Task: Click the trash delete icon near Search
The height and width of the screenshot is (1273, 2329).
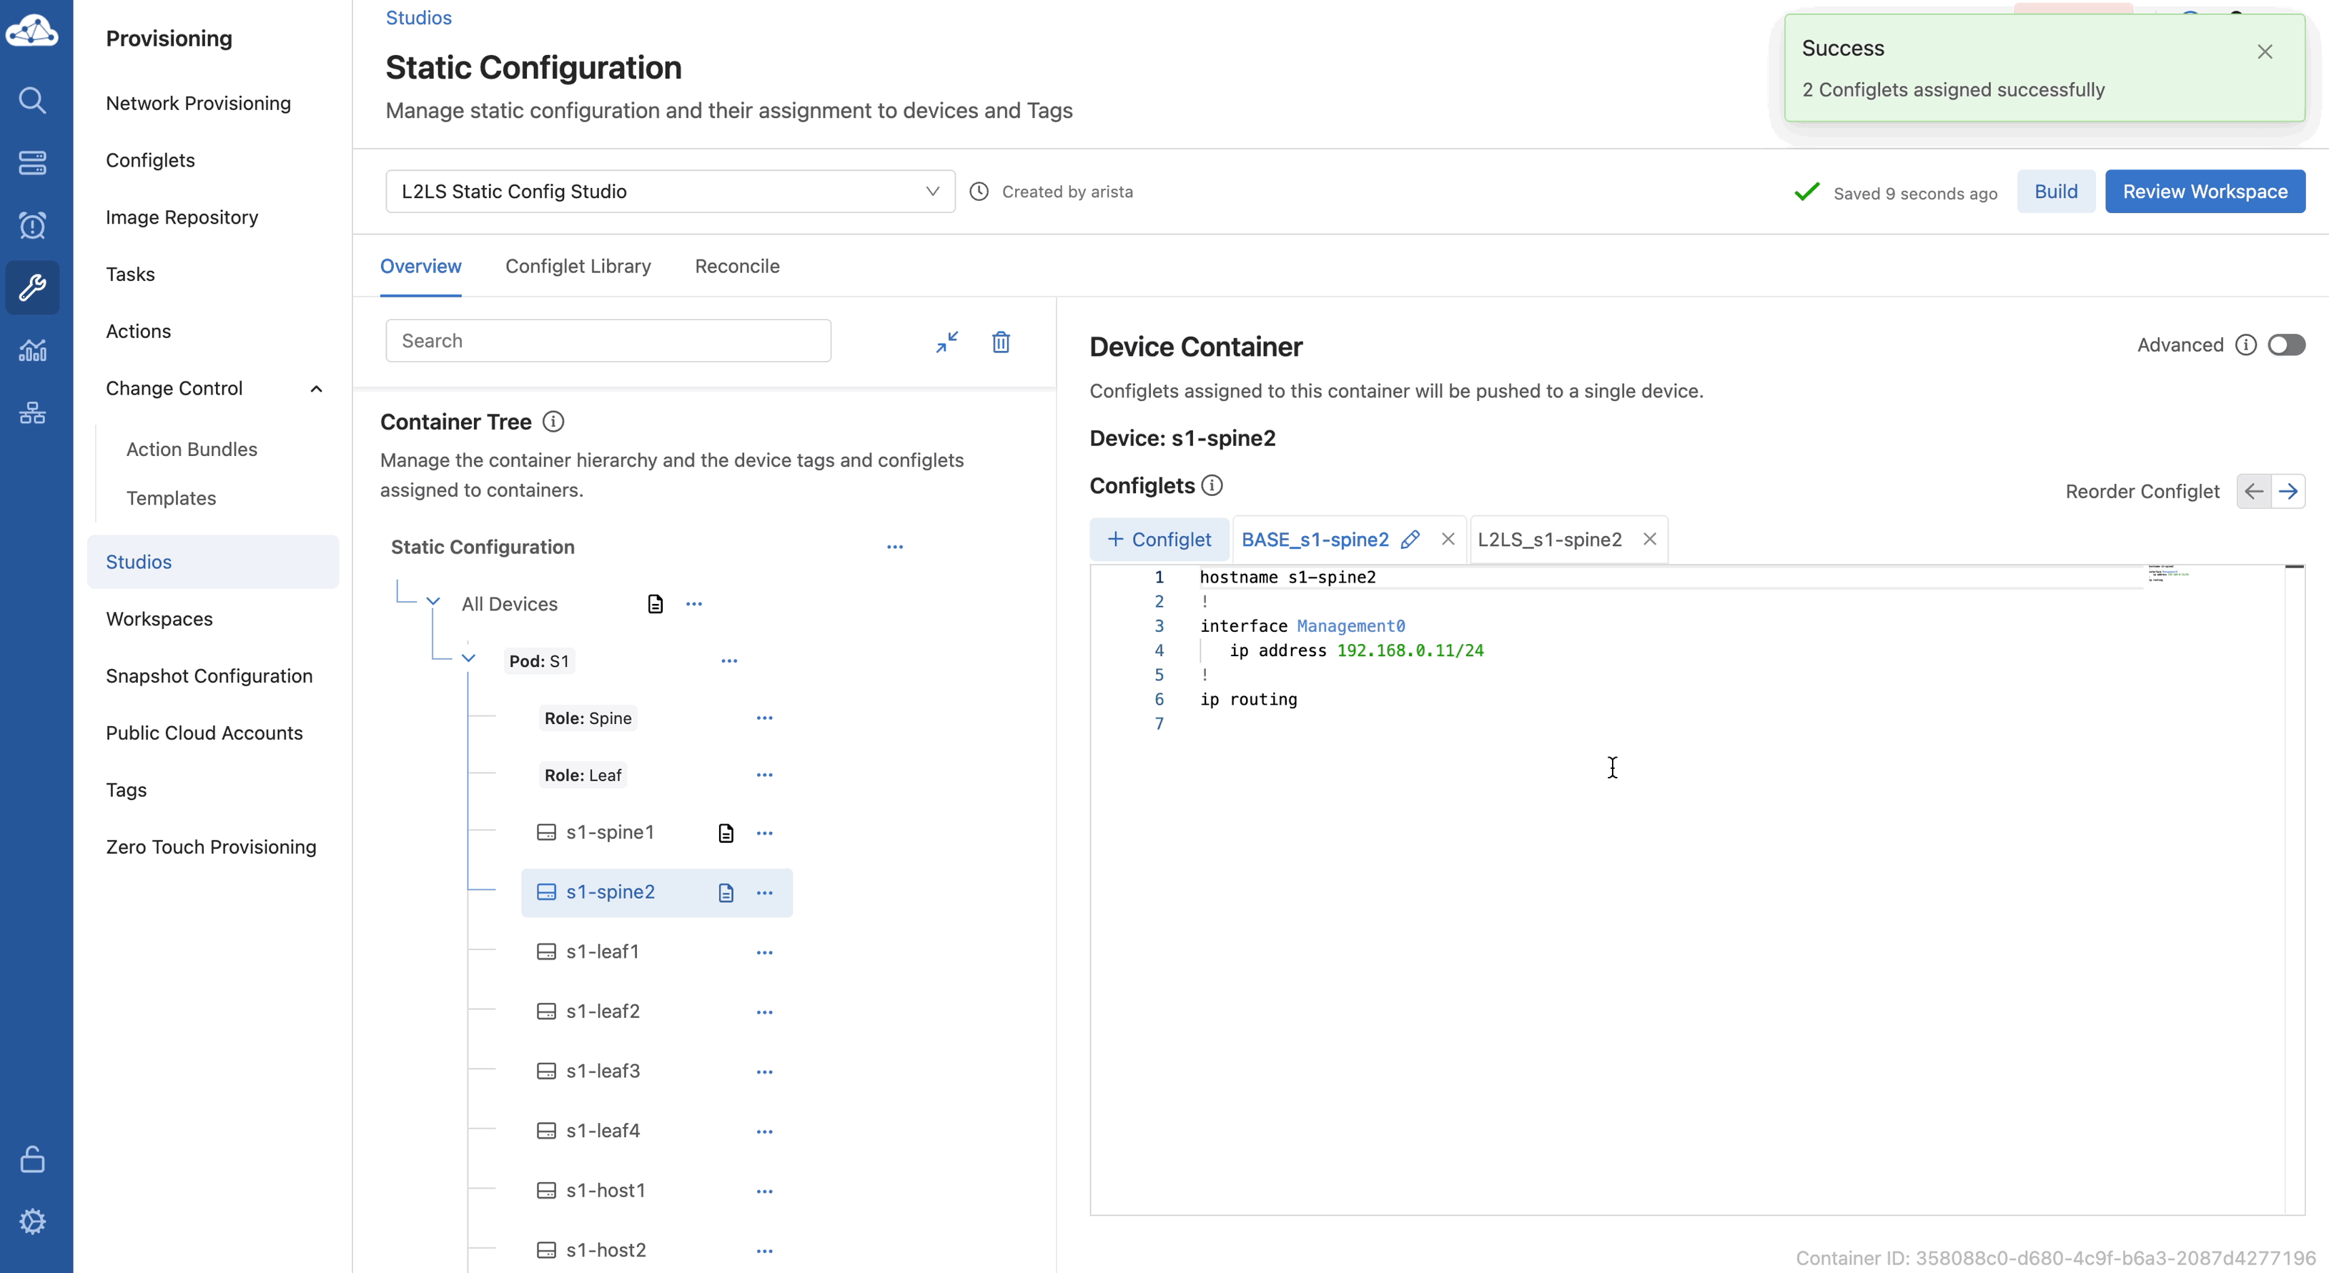Action: click(x=1000, y=342)
